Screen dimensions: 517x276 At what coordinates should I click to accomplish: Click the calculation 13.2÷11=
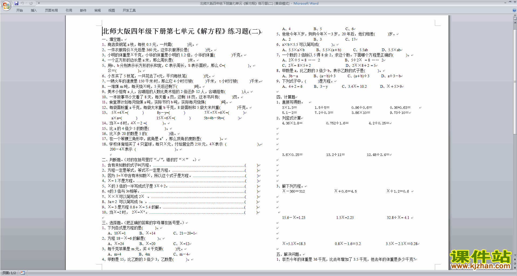(x=336, y=155)
